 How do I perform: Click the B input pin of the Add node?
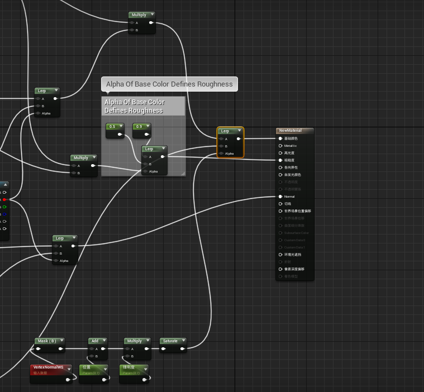tap(92, 356)
